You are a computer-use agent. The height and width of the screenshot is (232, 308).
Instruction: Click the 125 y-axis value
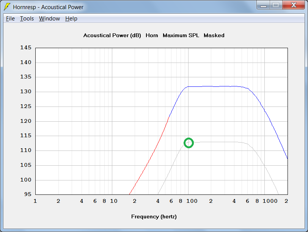pyautogui.click(x=26, y=106)
